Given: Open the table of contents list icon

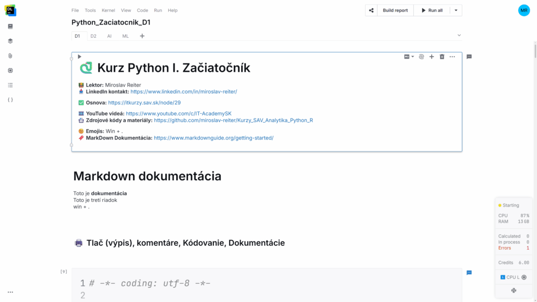Looking at the screenshot, I should 10,85.
